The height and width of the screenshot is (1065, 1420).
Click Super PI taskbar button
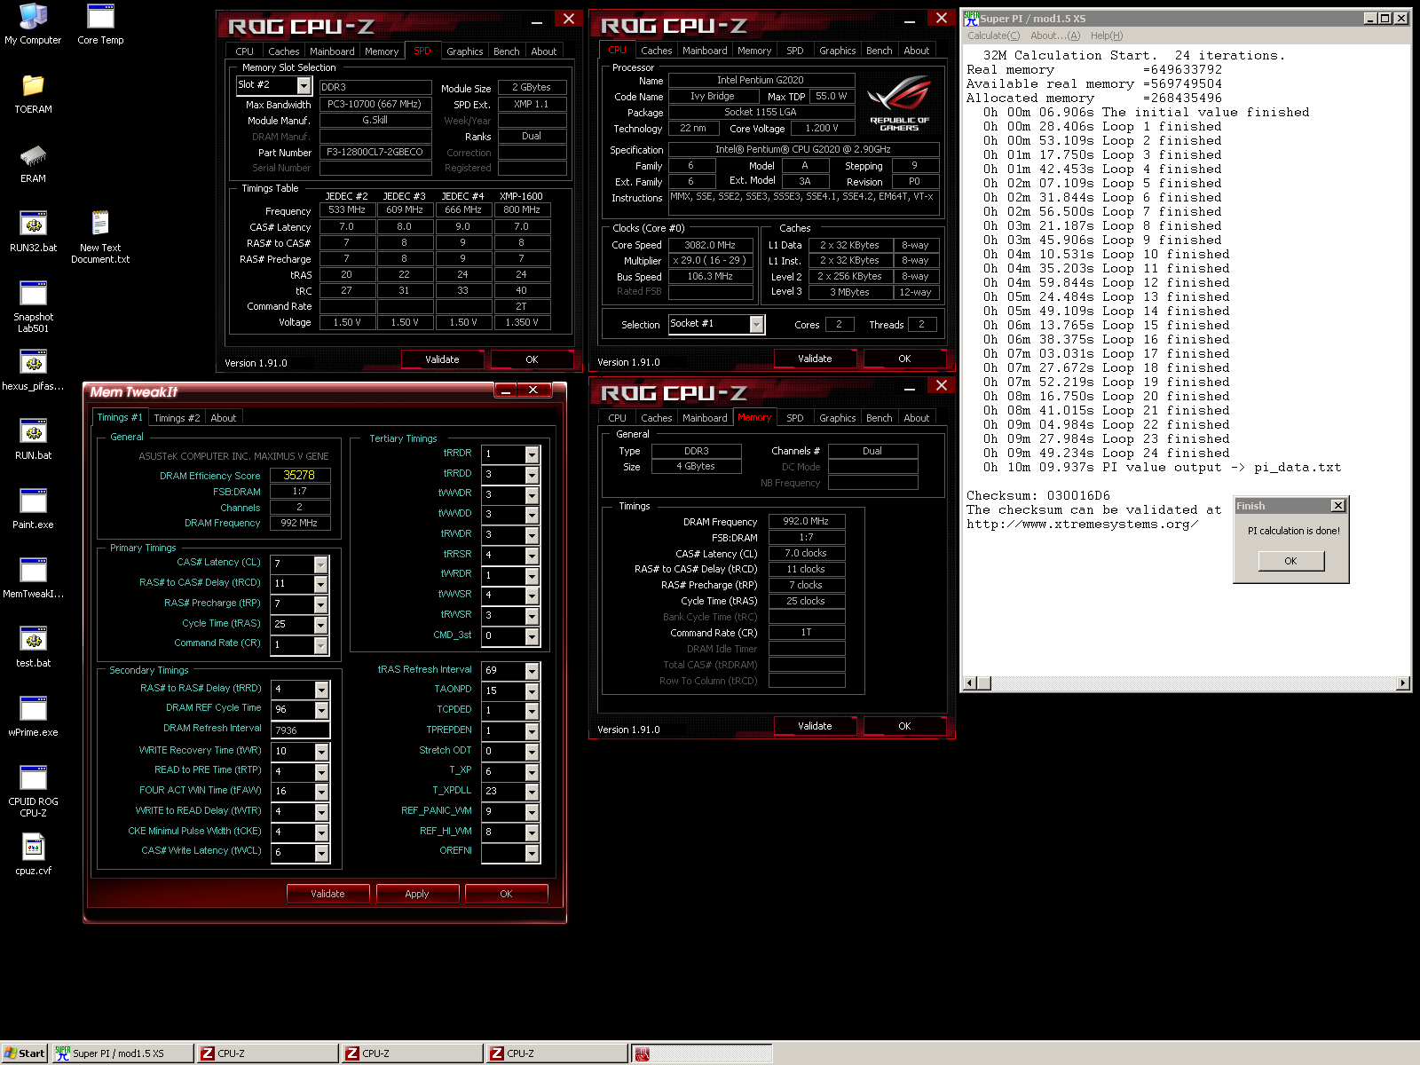coord(122,1053)
